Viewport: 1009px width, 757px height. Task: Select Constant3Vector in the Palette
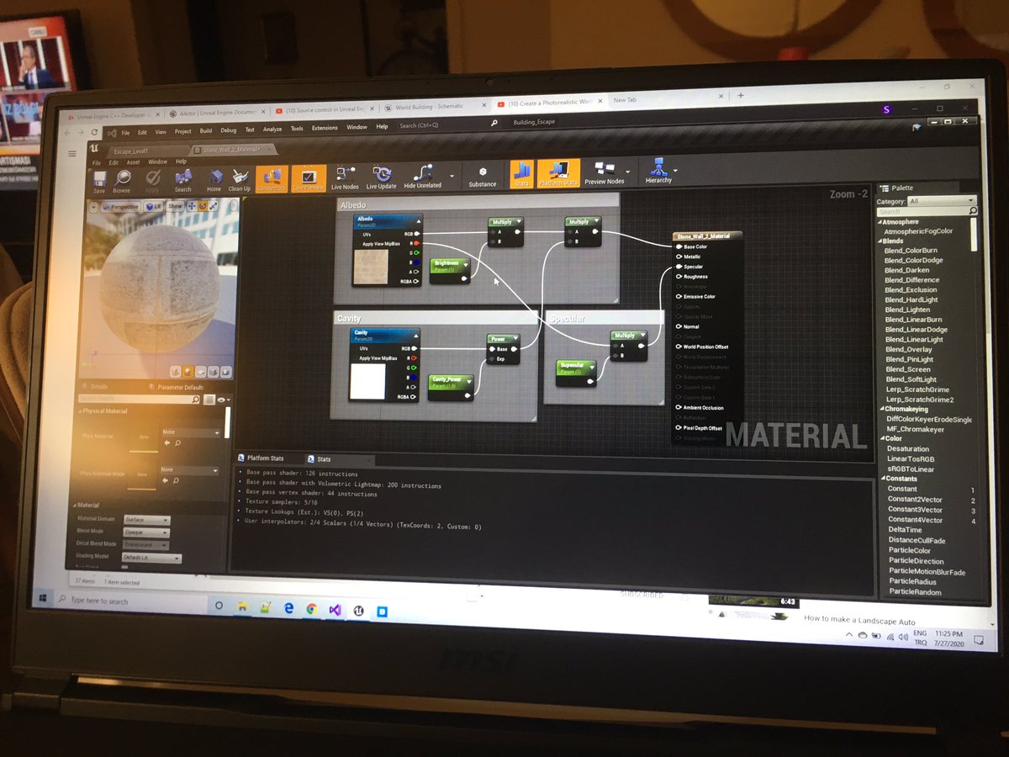(x=916, y=510)
